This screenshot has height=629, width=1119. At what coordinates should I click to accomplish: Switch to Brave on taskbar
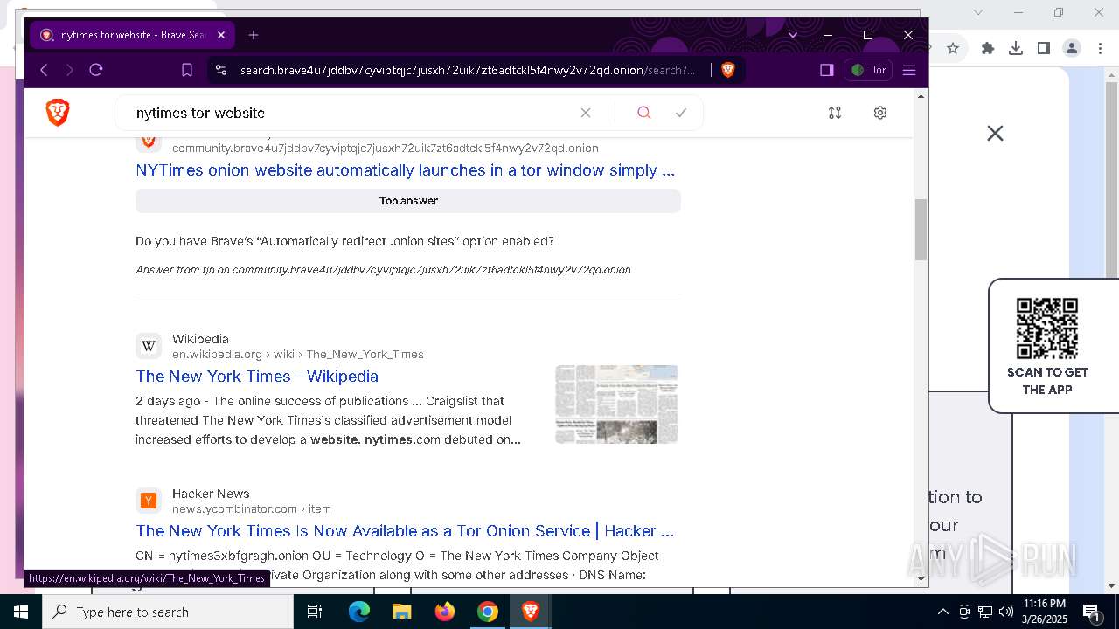tap(530, 612)
